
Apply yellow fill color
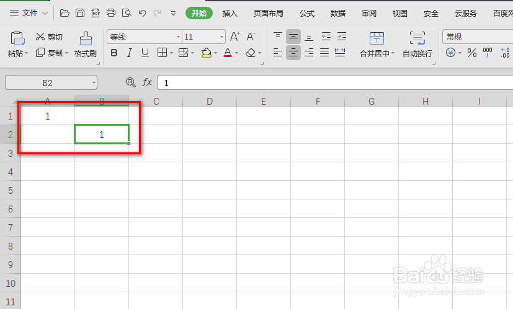pyautogui.click(x=207, y=53)
